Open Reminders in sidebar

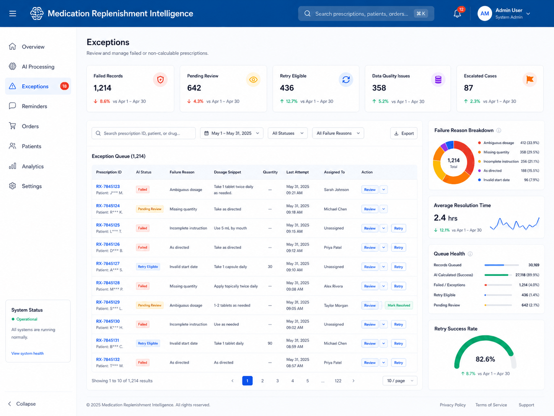coord(38,106)
